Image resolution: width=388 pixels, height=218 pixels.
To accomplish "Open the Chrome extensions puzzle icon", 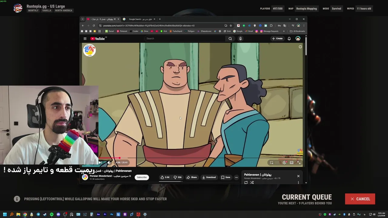I will point(271,25).
